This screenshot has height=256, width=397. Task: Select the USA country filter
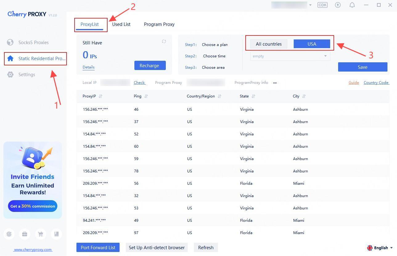[312, 44]
